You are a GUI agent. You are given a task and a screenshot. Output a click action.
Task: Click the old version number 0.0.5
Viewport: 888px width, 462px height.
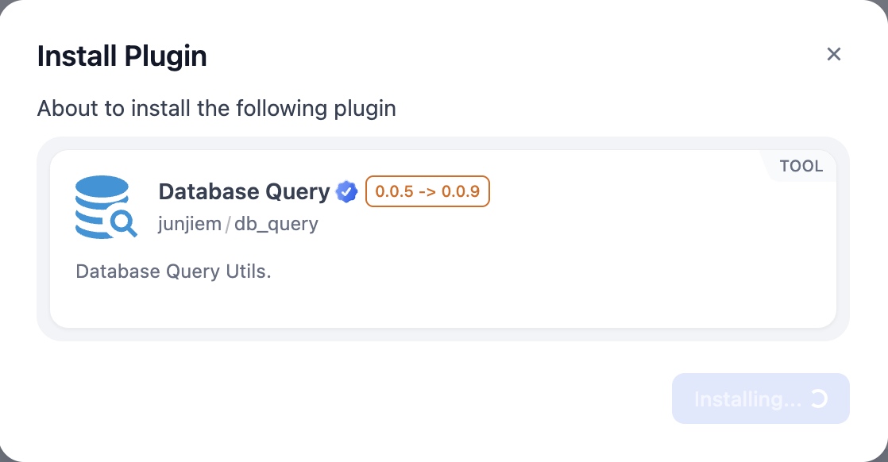tap(394, 192)
